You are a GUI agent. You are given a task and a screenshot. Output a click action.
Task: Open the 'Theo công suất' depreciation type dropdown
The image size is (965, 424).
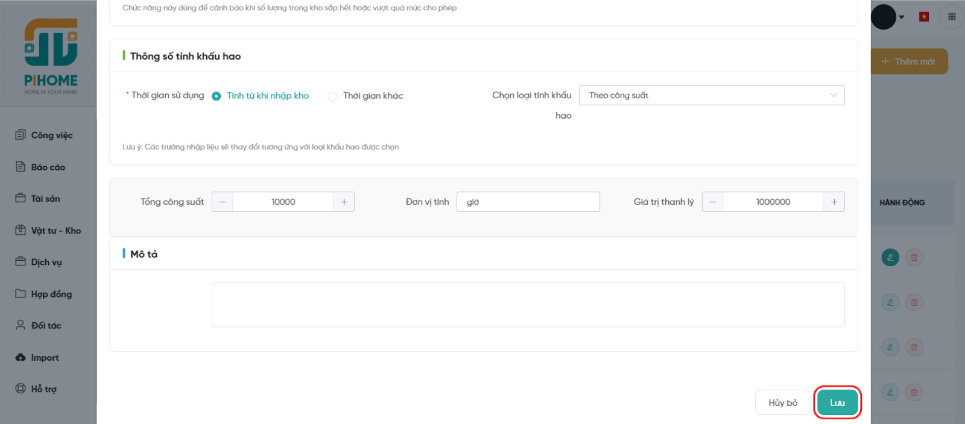(712, 95)
